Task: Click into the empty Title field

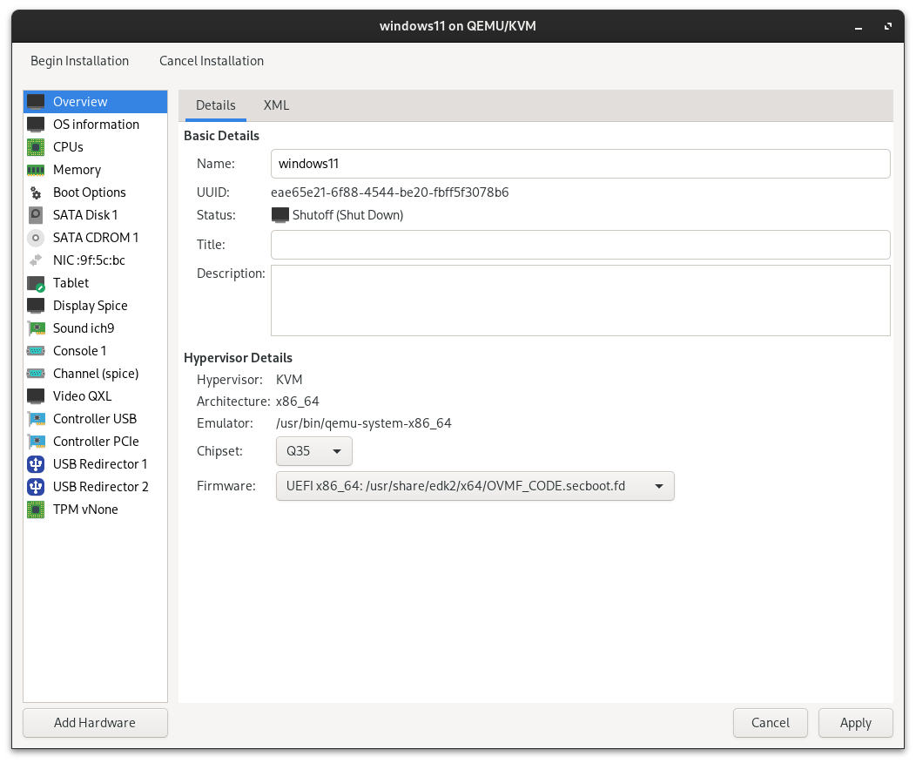Action: coord(580,245)
